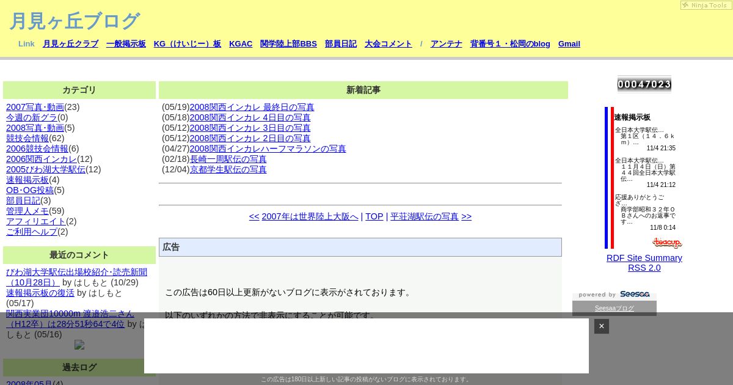Open 2008関西インカレ 4日目の写真 article

(250, 117)
